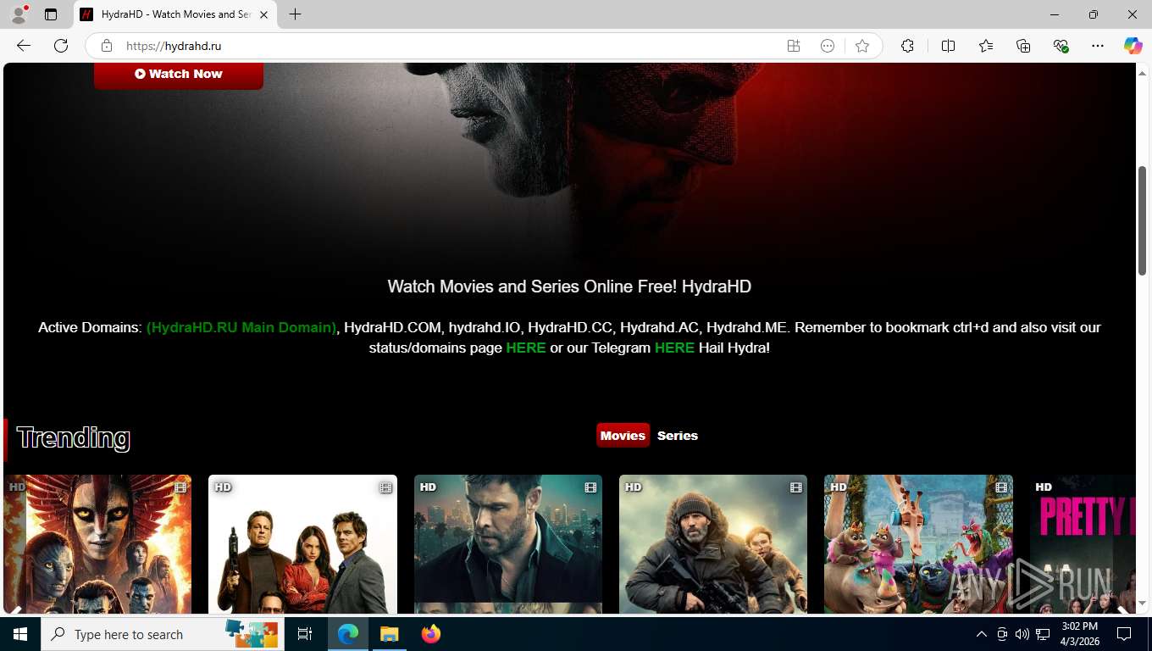Open the feedback smiley icon in address bar
Screen dimensions: 1152x651
(828, 46)
